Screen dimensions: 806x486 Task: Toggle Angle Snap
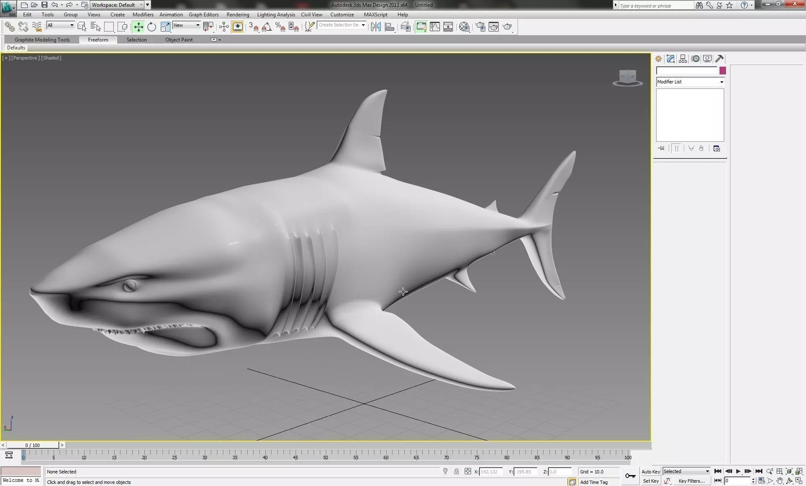[x=267, y=27]
